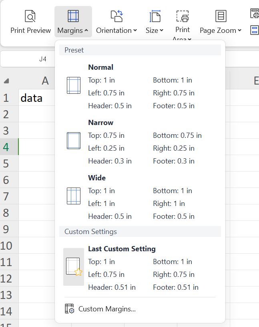
Task: Click the Print Area icon
Action: pos(183,16)
